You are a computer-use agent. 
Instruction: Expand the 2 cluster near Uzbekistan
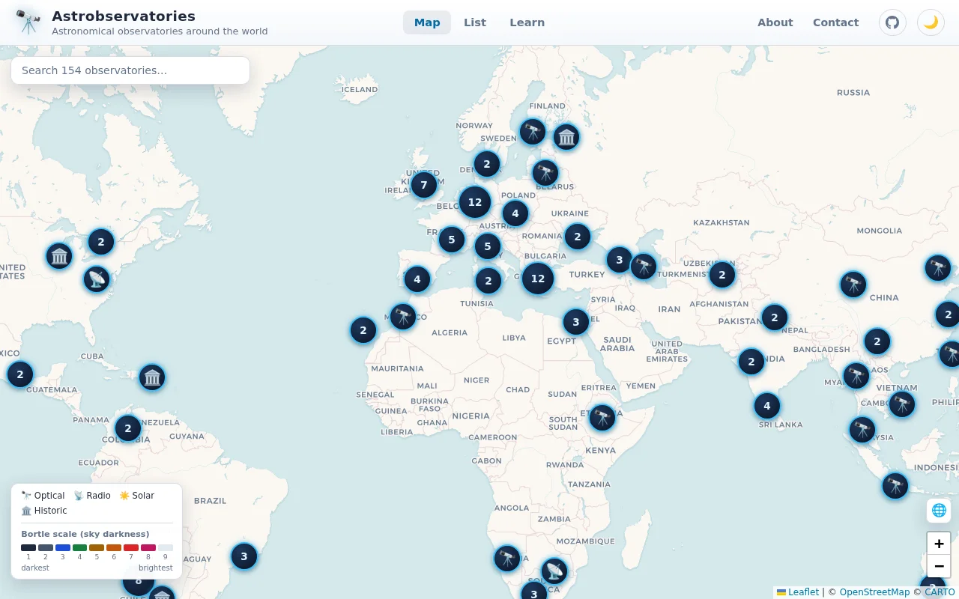click(722, 274)
